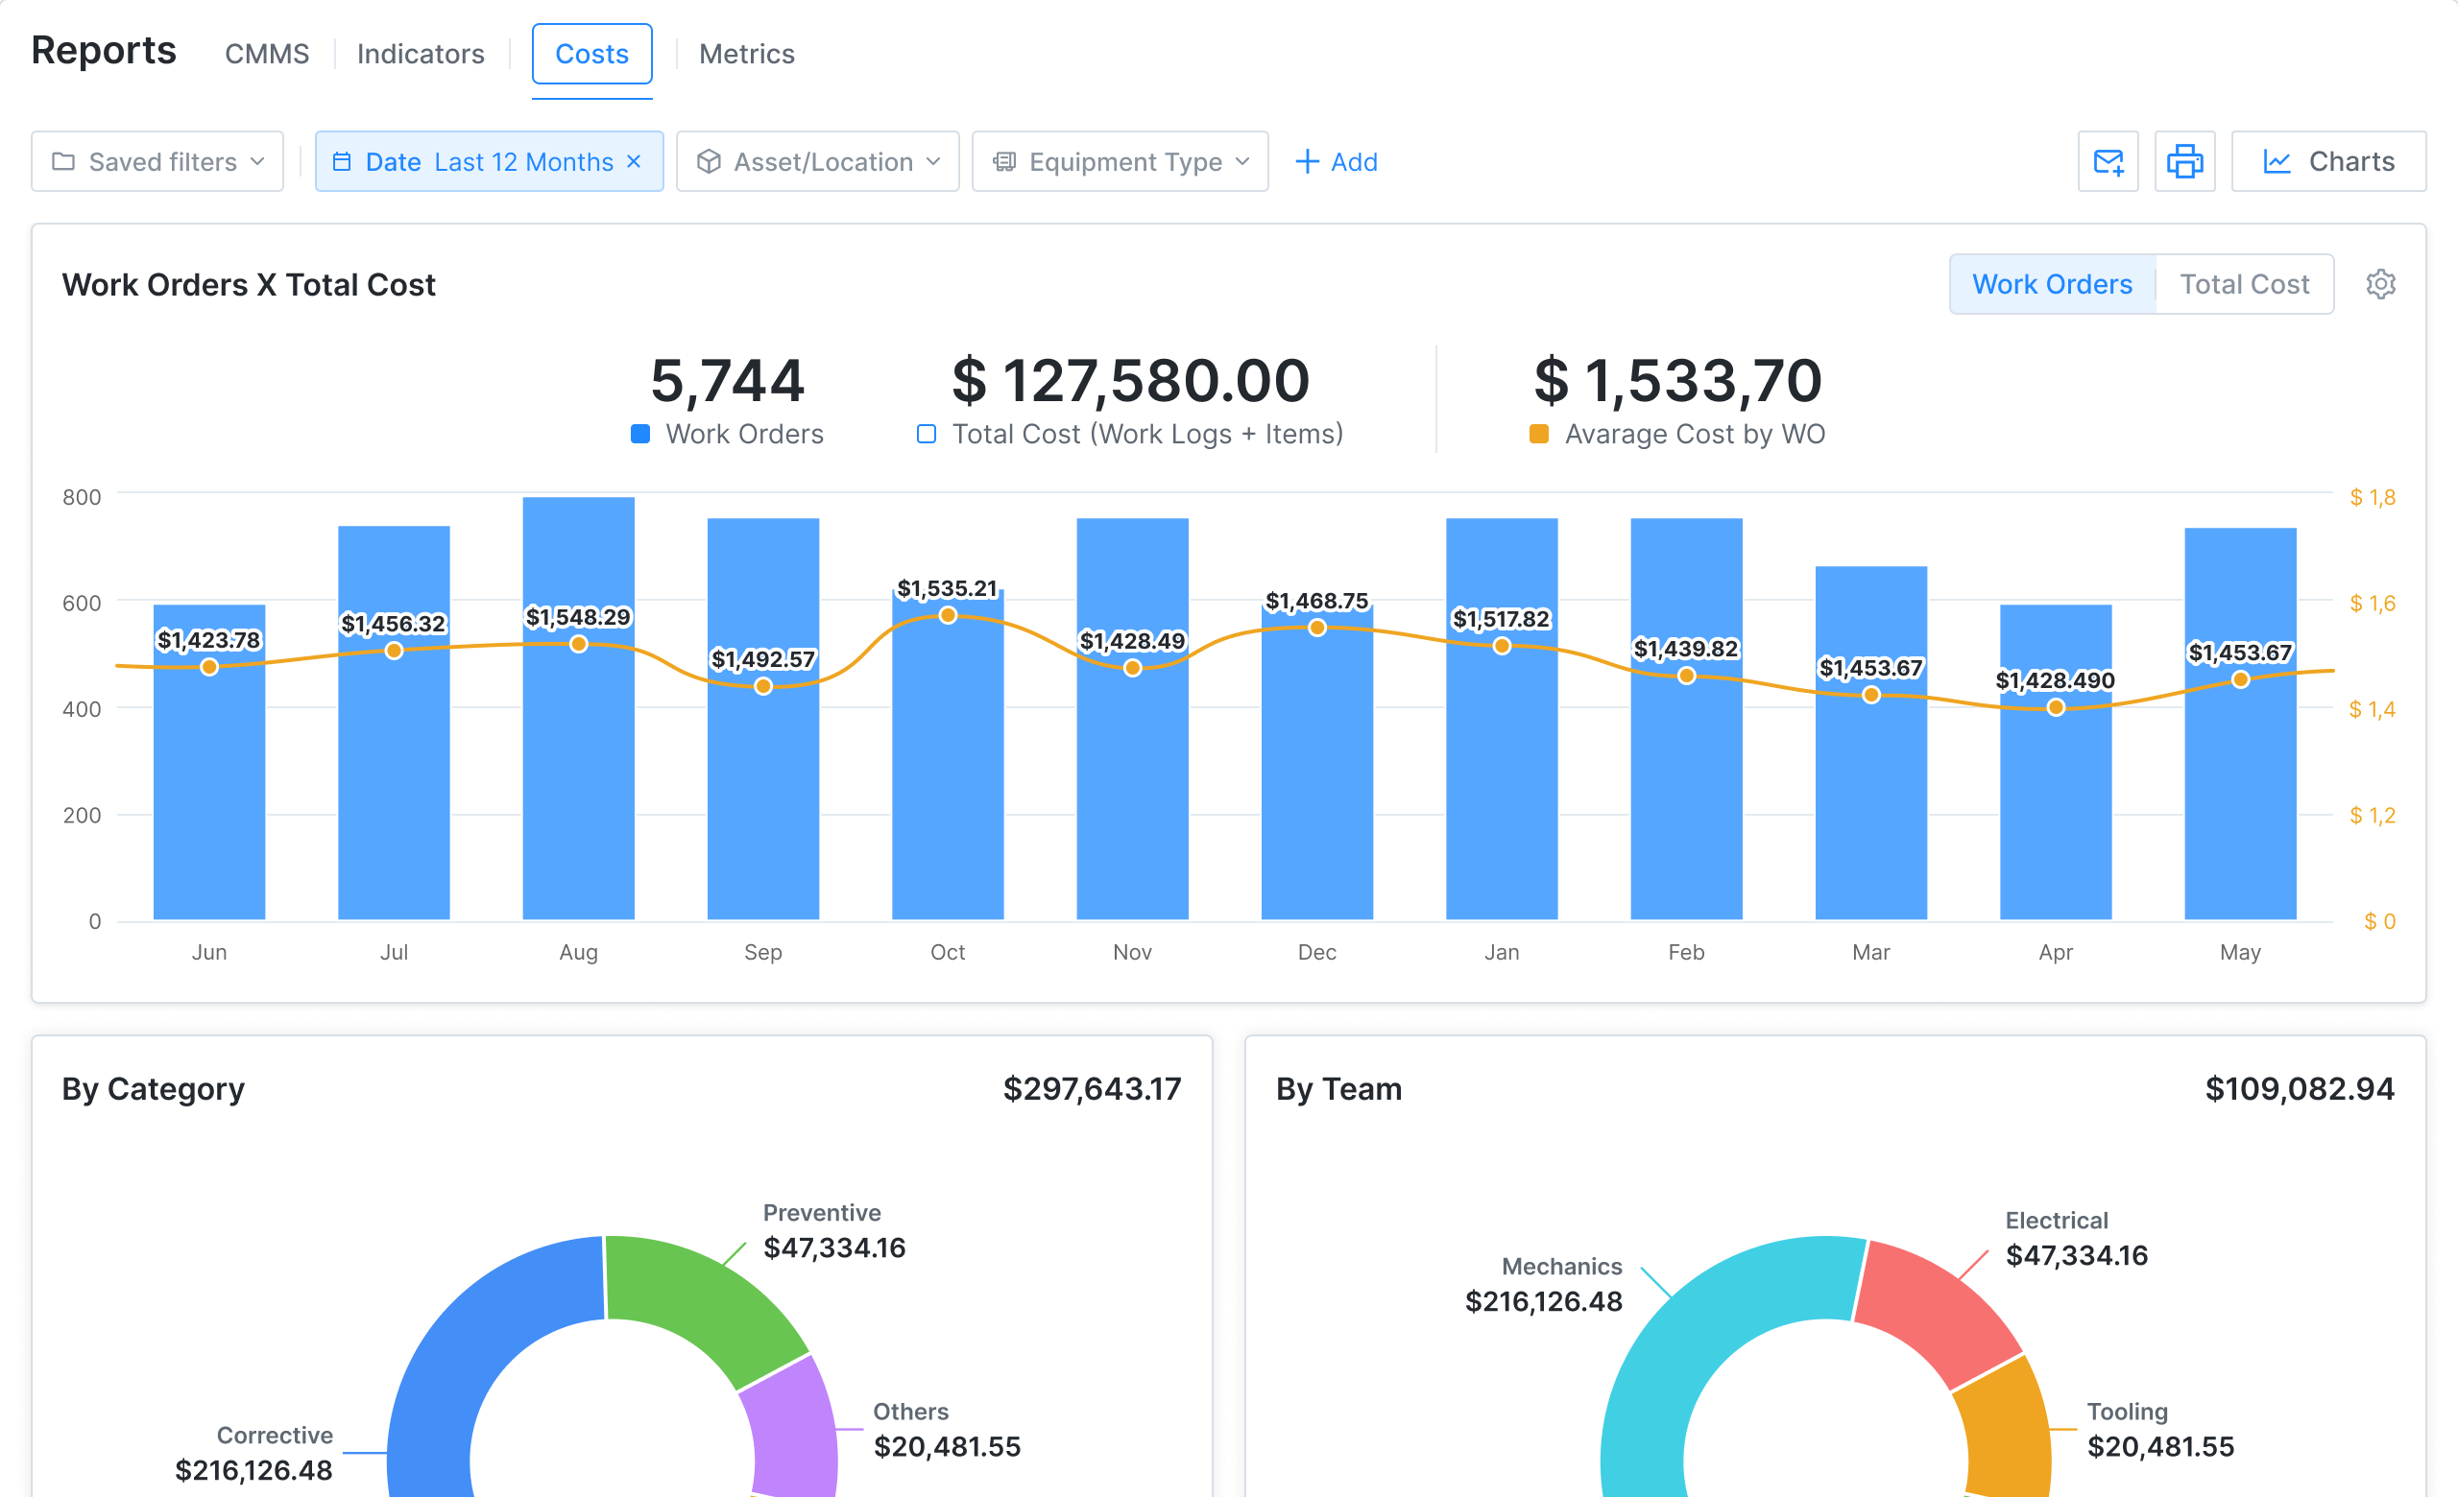Click the folder icon in Saved filters

[62, 161]
